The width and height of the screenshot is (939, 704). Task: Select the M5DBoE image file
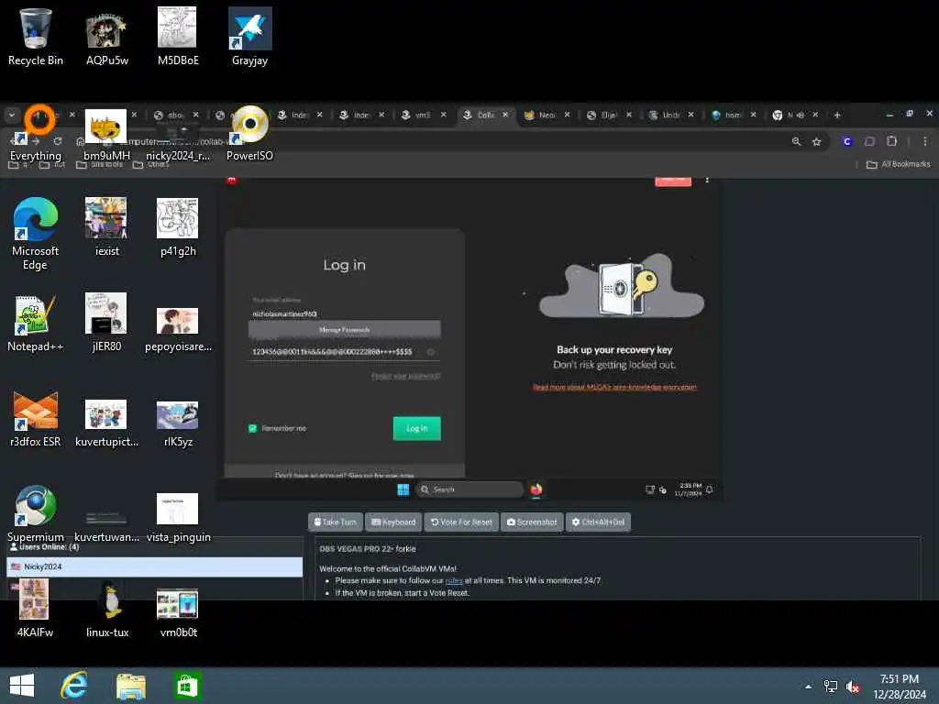coord(178,37)
